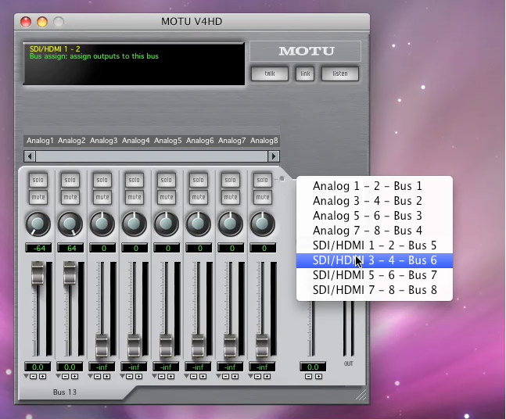Screen dimensions: 506x419
Task: Open Analog6 channel triangle menu
Action: (x=186, y=376)
